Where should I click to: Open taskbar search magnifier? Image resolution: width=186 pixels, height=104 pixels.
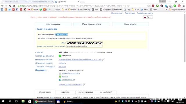10,101
